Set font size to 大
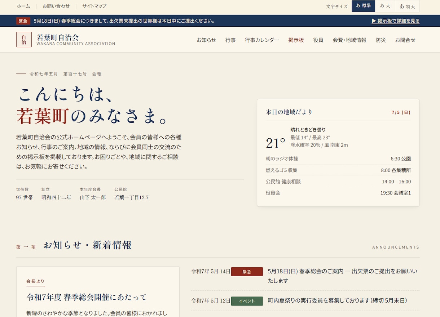 pos(385,6)
